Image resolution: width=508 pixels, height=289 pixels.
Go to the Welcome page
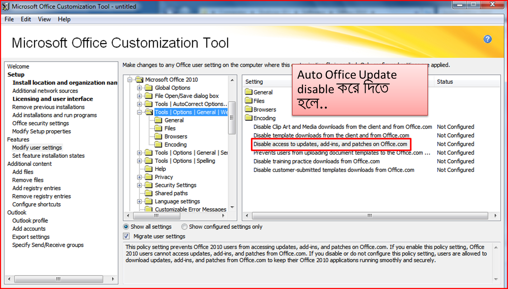18,67
